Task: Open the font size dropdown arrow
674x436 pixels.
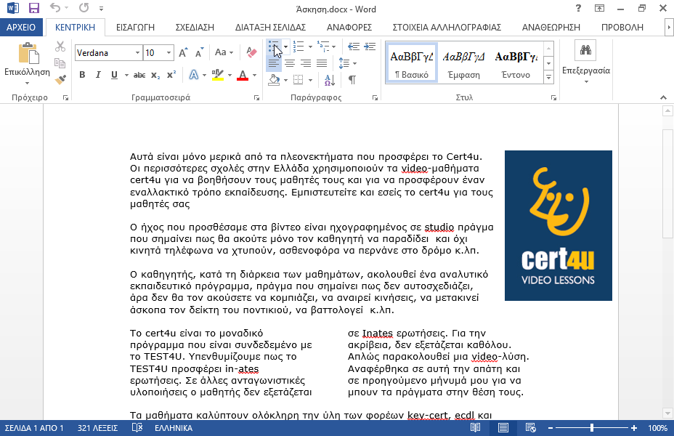Action: point(168,52)
